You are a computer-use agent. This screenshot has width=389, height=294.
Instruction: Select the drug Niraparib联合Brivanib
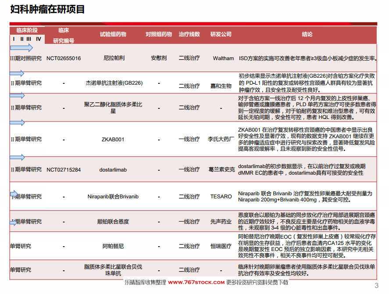(113, 197)
